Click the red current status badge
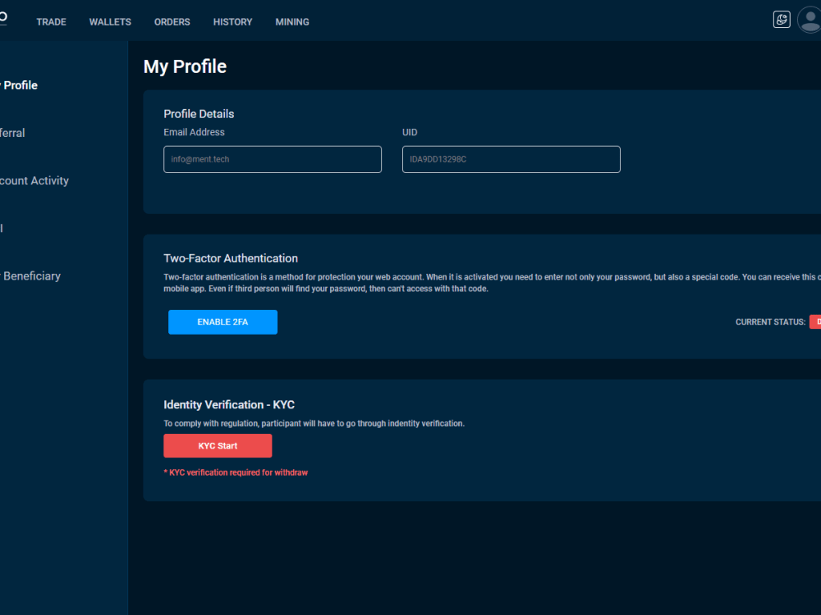821x615 pixels. [x=815, y=321]
